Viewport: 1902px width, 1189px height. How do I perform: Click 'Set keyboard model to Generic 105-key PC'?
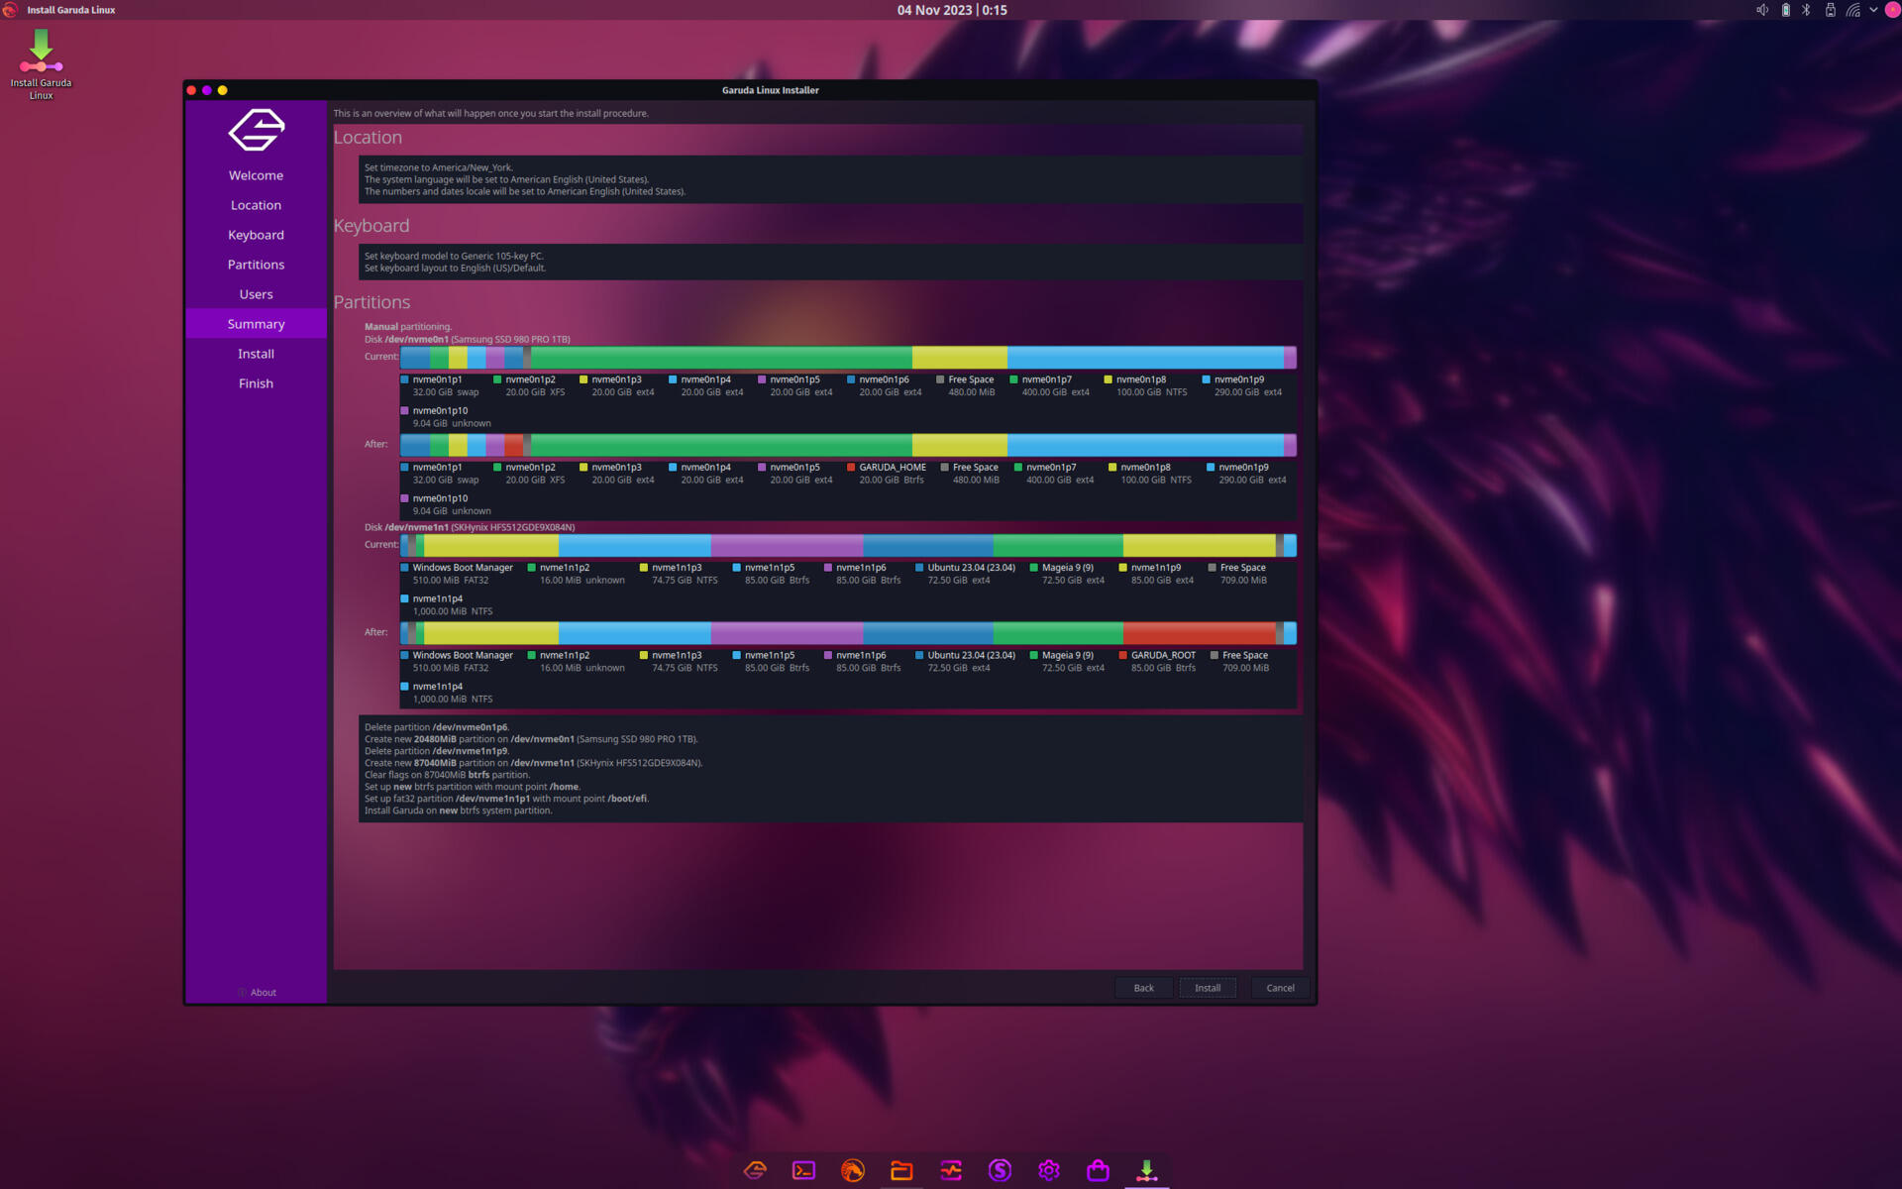click(454, 256)
